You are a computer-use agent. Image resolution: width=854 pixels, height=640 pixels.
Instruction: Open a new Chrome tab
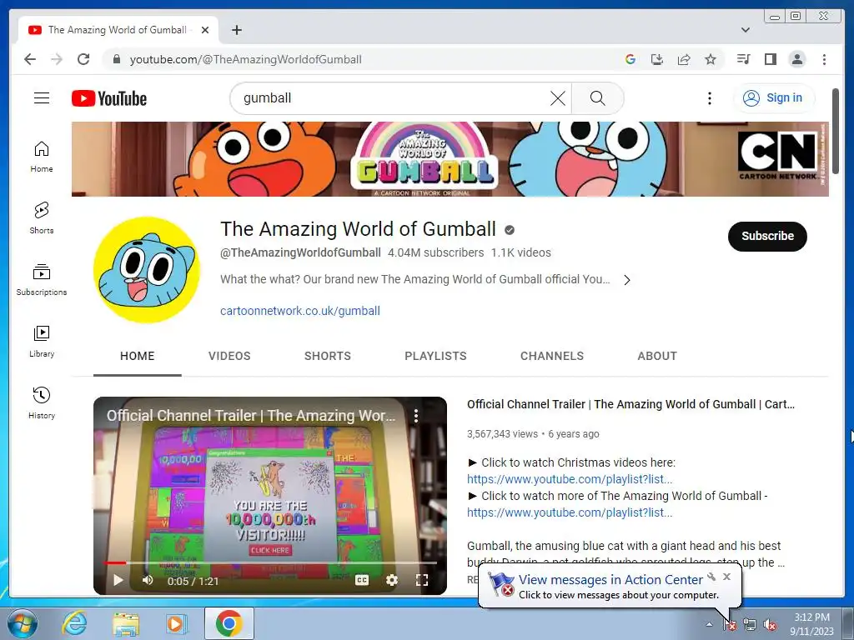tap(236, 30)
